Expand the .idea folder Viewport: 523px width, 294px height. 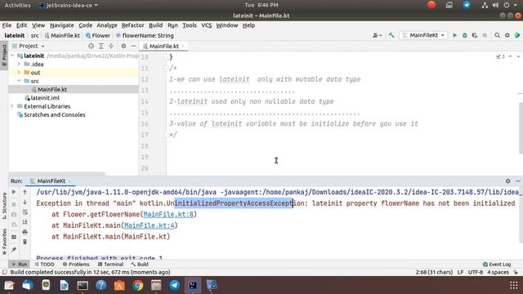point(19,64)
